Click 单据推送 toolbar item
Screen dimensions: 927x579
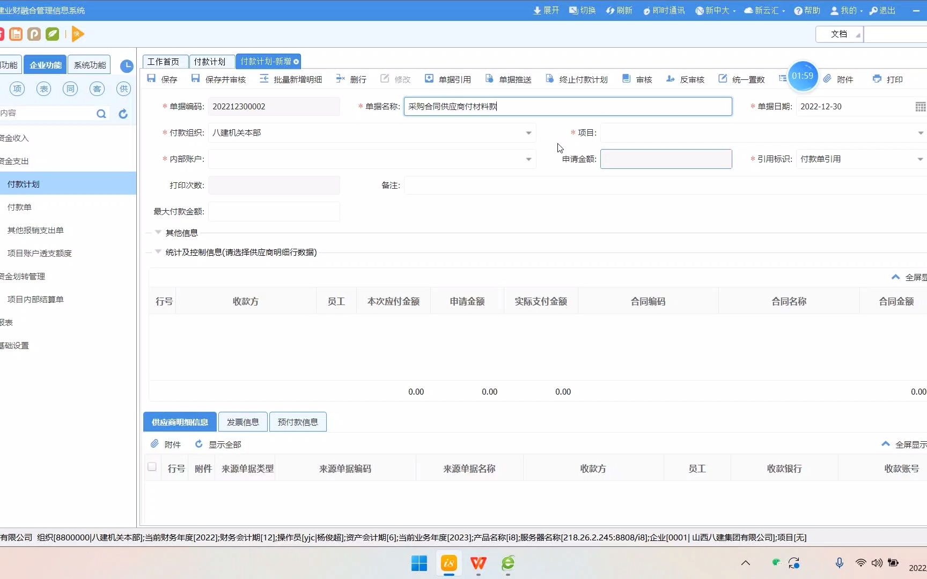508,79
